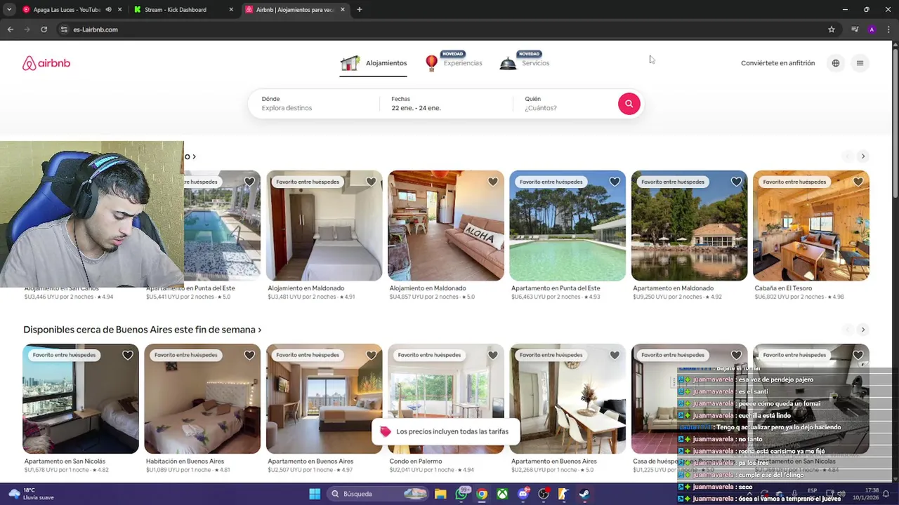This screenshot has height=505, width=899.
Task: Select the Alojamientos tab
Action: (x=374, y=63)
